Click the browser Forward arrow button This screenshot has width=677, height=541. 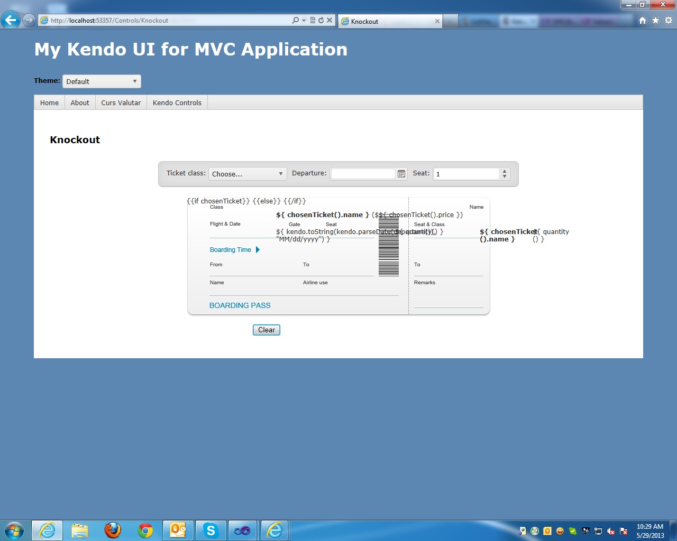click(29, 20)
